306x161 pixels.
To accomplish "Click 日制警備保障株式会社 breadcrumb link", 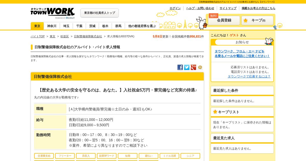I will point(88,37).
